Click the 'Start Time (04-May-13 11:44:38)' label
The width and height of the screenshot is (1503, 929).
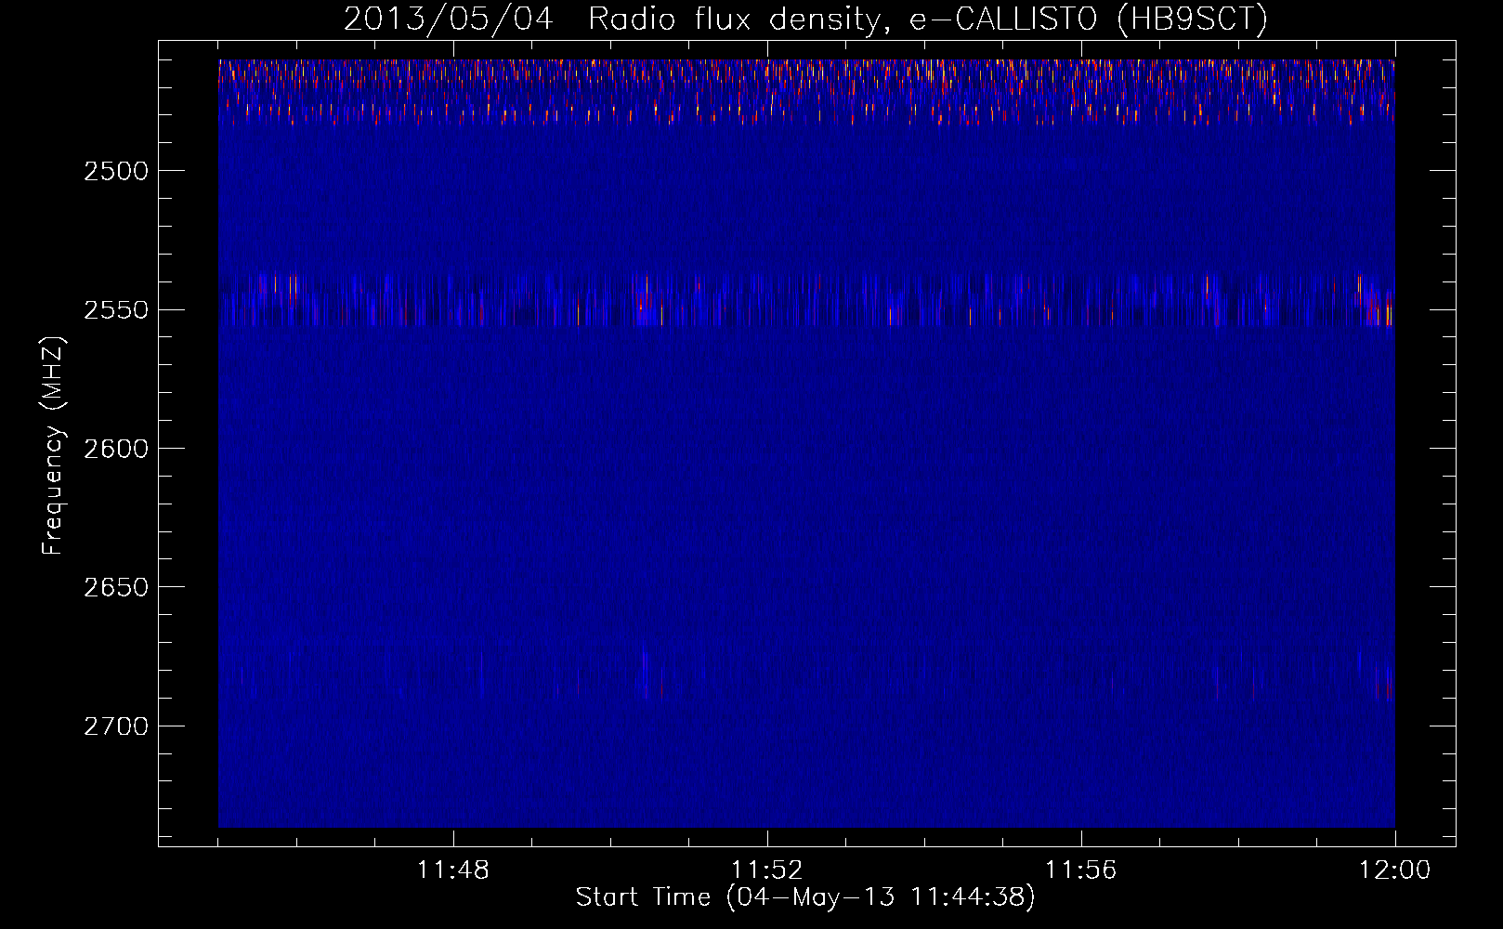805,897
